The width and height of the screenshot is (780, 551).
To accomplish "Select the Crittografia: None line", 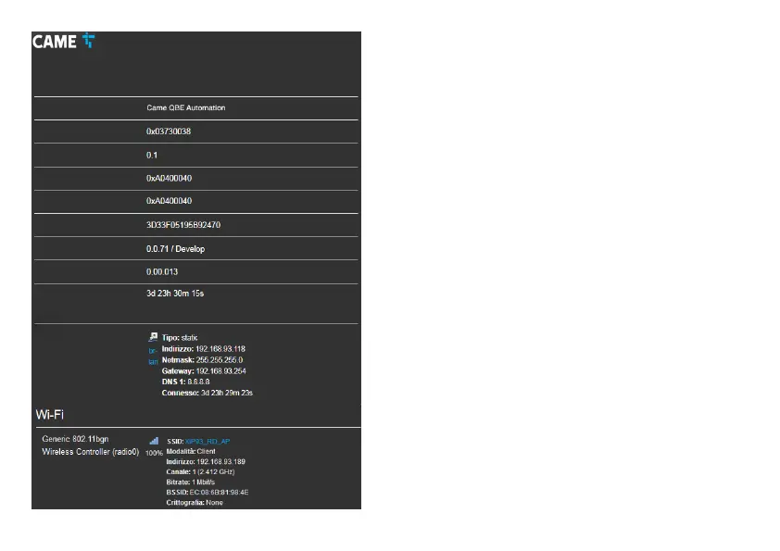I will [x=195, y=503].
